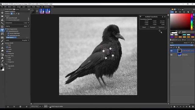
Task: Toggle Synchronous preview checkbox
Action: pyautogui.click(x=8, y=35)
